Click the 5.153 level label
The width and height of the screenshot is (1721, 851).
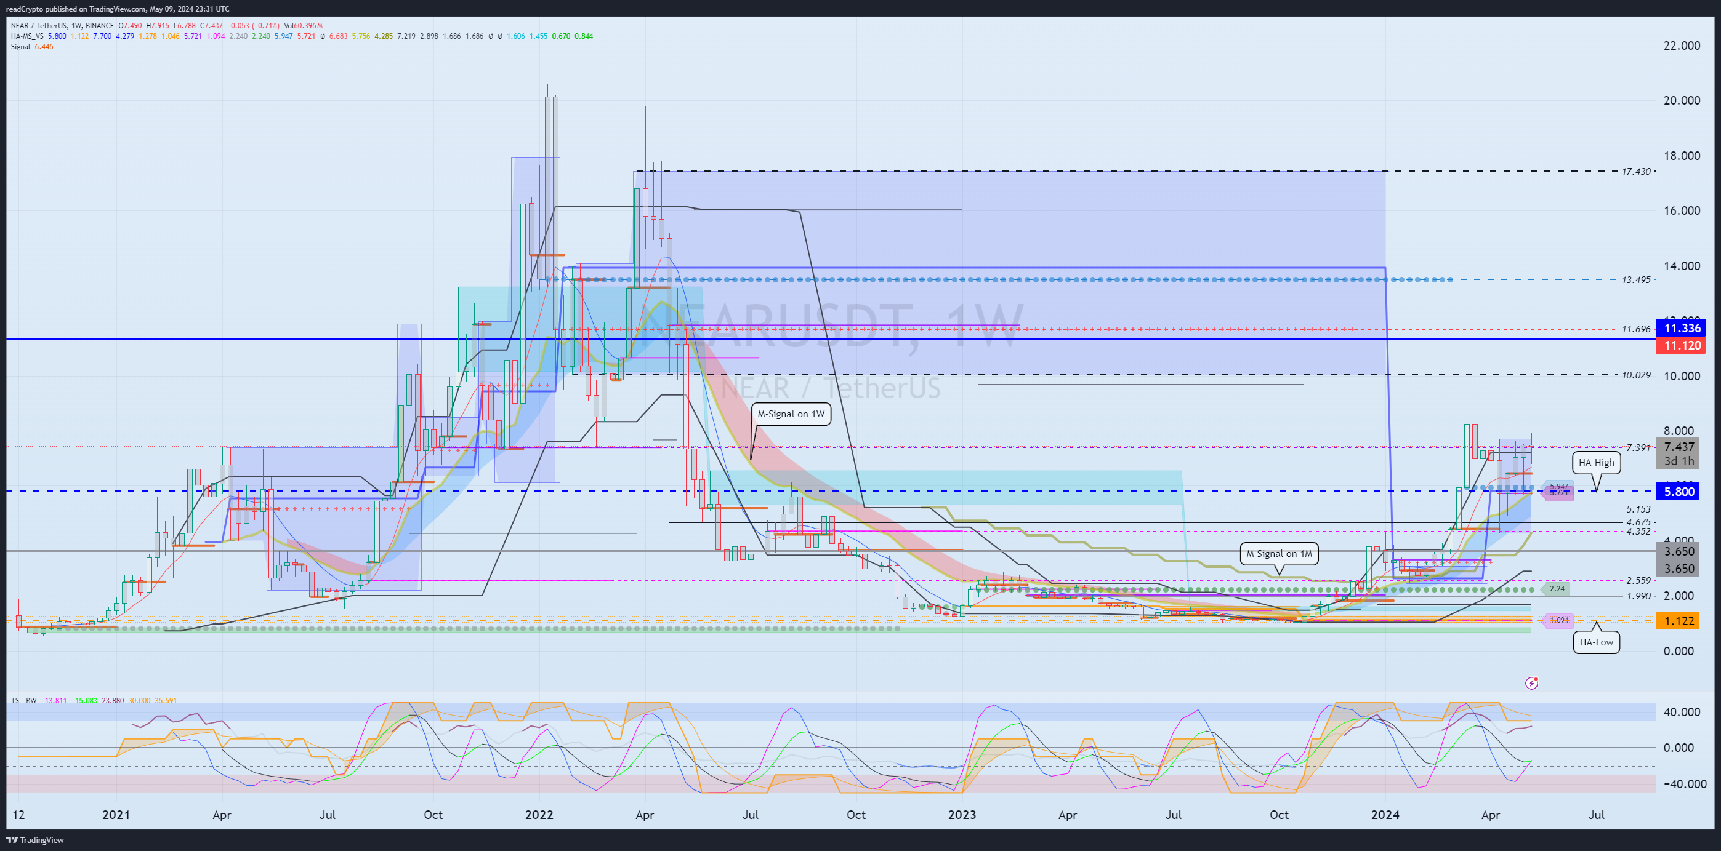(x=1638, y=509)
